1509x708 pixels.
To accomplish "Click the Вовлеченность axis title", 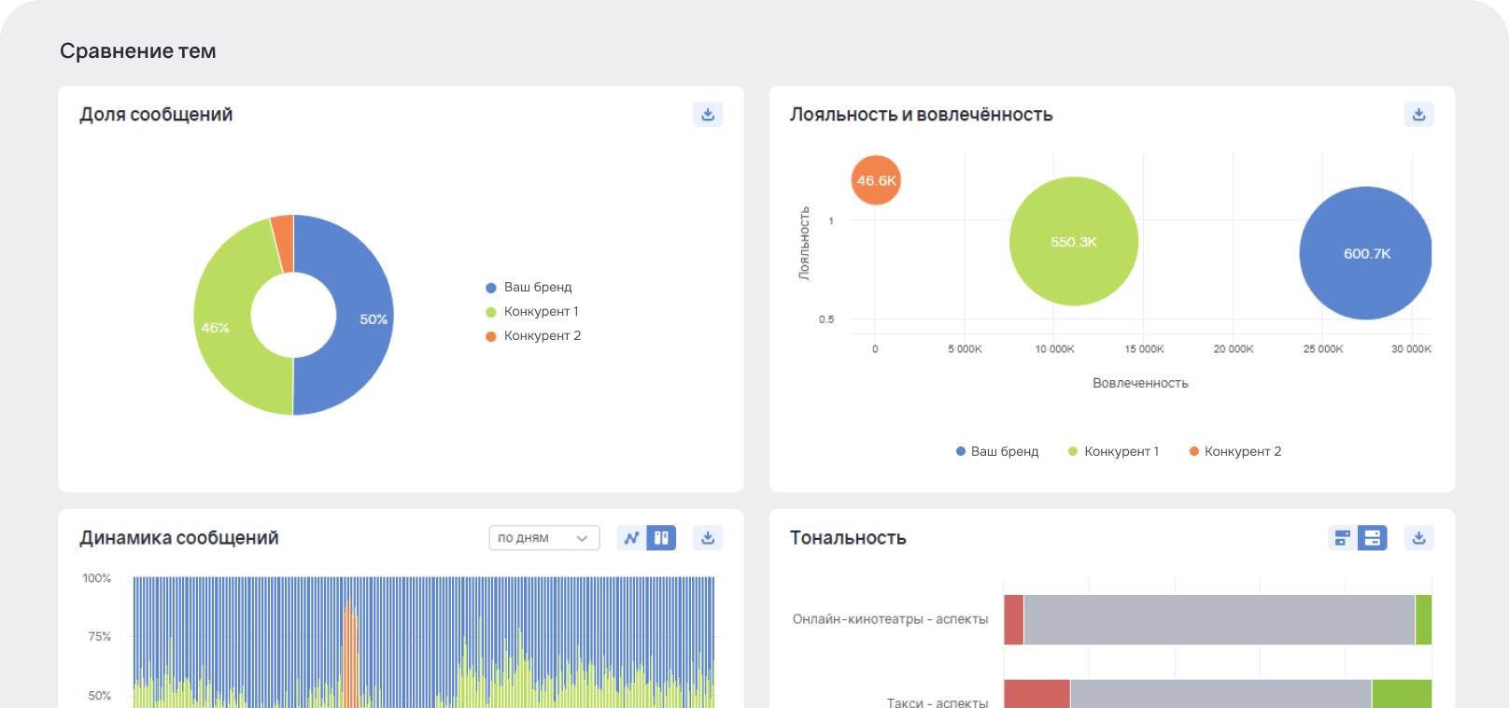I will click(x=1140, y=383).
